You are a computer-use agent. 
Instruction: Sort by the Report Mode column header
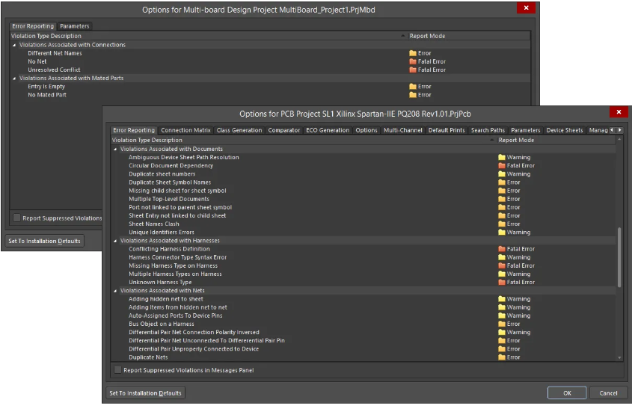pyautogui.click(x=516, y=140)
